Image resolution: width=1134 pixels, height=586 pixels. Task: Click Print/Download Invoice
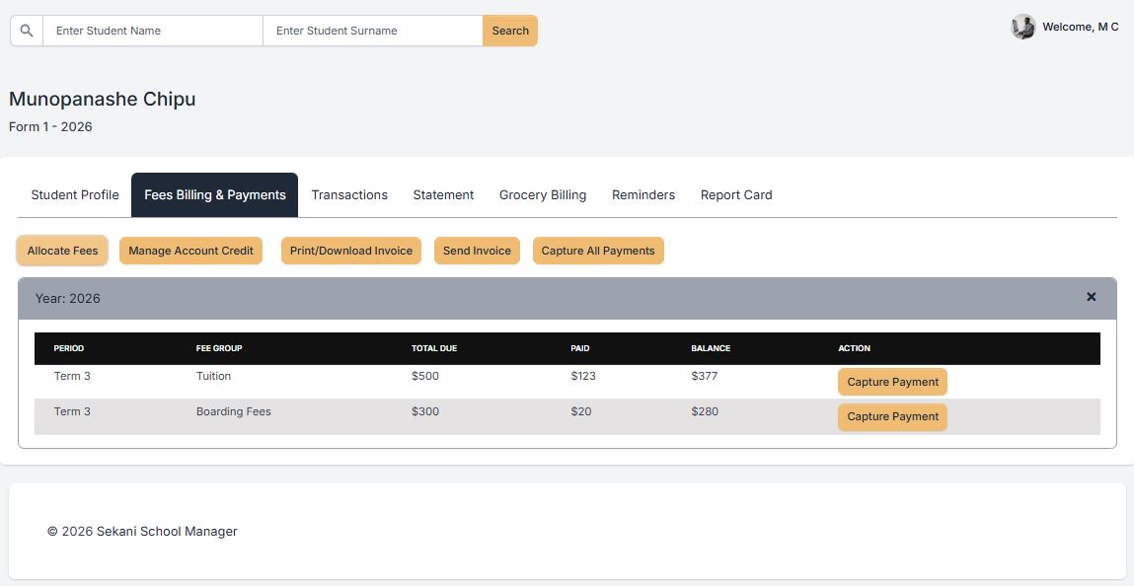click(350, 251)
